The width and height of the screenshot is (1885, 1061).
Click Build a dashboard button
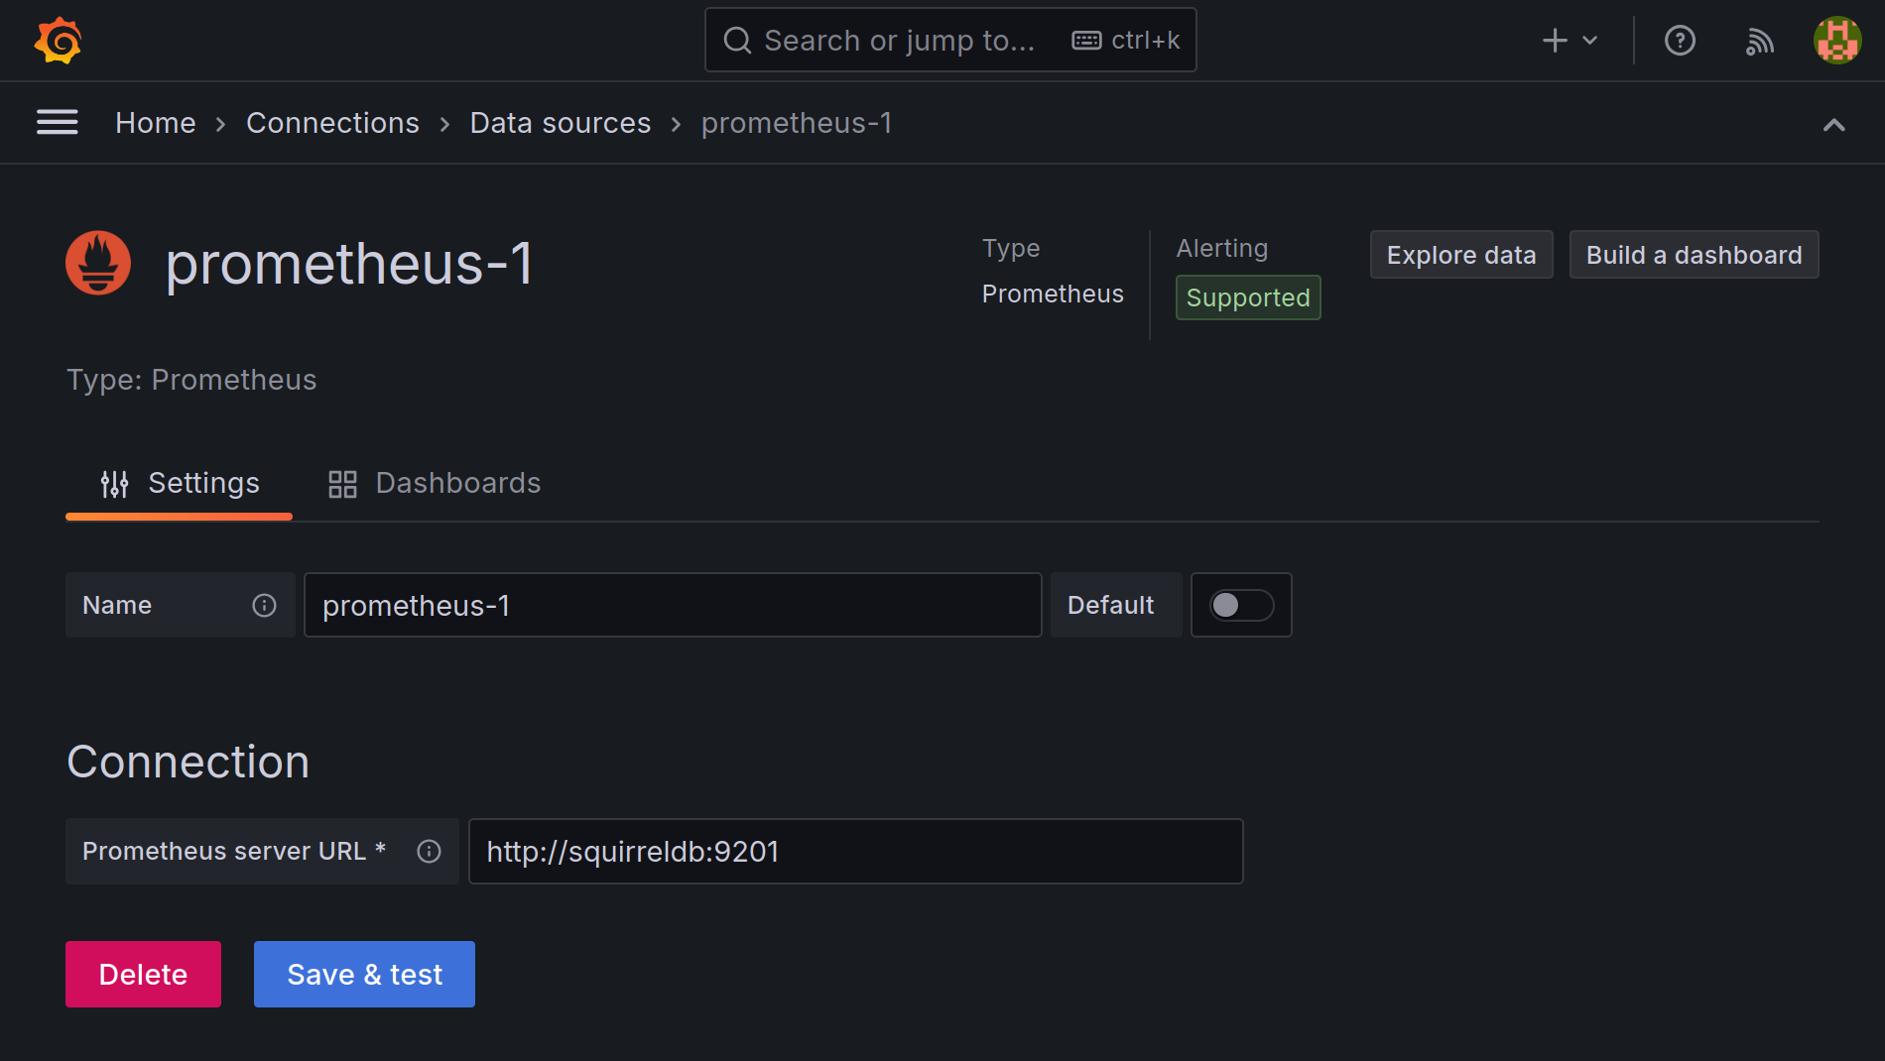(1694, 255)
